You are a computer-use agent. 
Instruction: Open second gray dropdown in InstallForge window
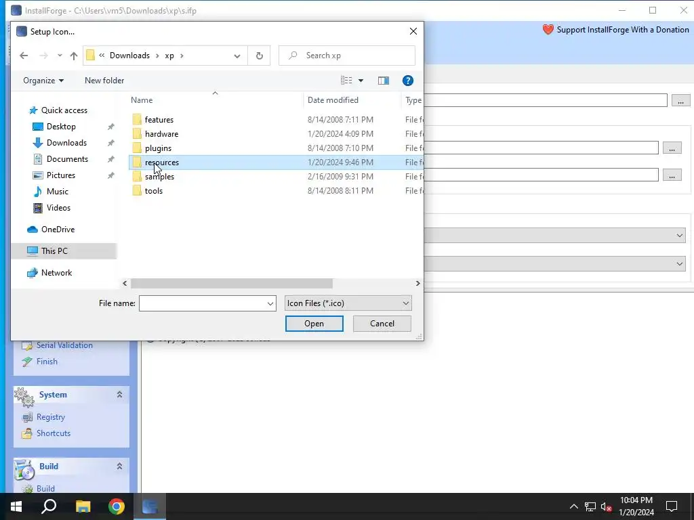(554, 264)
